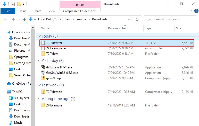Select GetGnuWin32-0.6.3.exe application

coord(62,73)
